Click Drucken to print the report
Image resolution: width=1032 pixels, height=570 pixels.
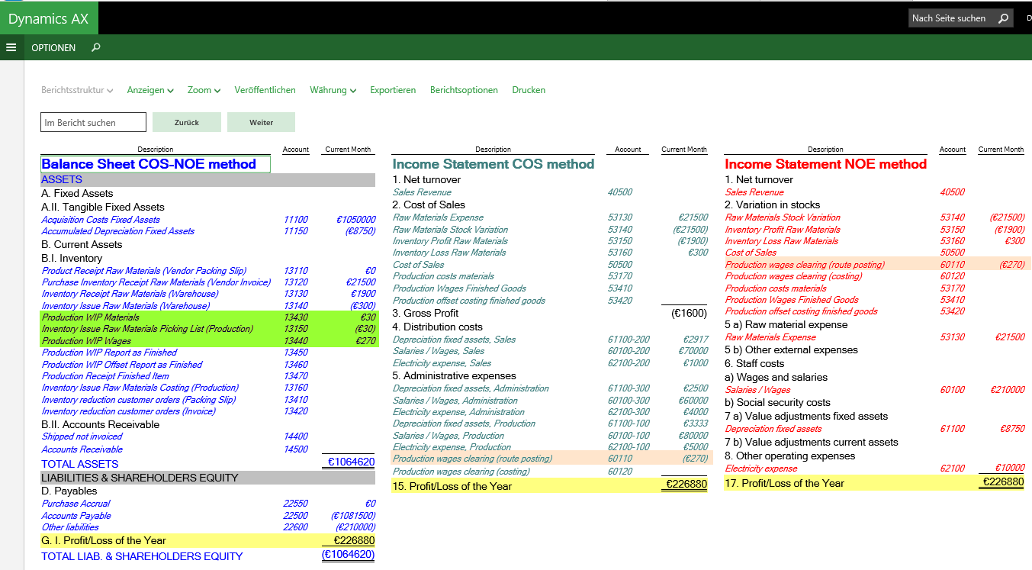pos(529,90)
